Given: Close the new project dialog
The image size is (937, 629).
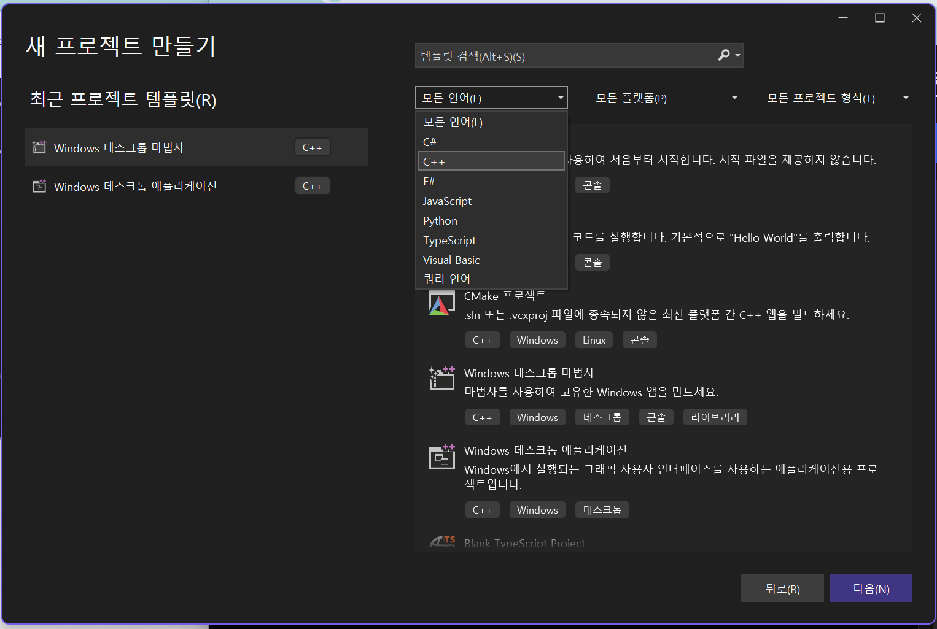Looking at the screenshot, I should click(916, 18).
